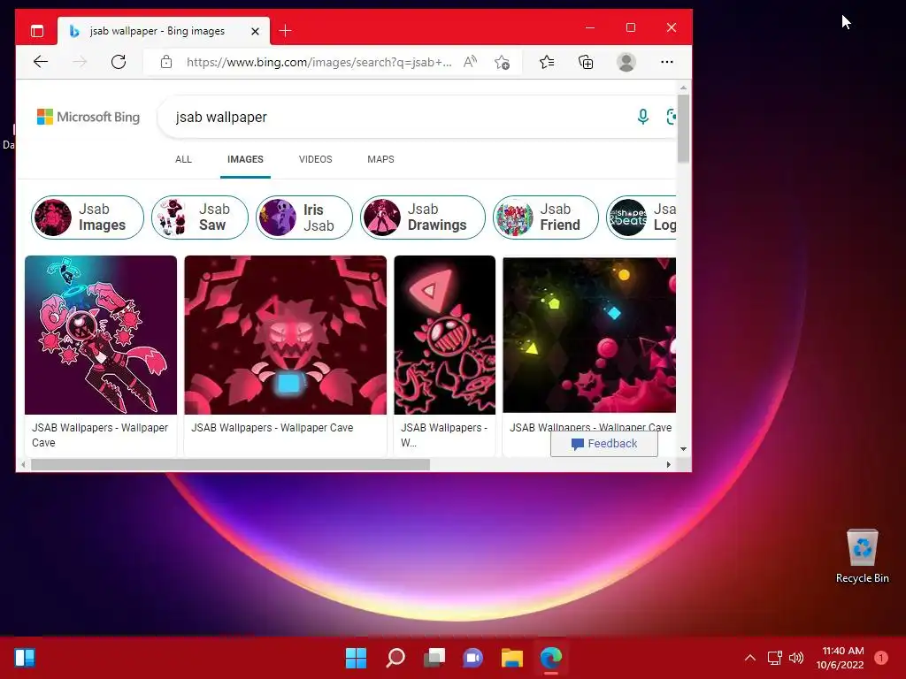Open Settings and more menu
The width and height of the screenshot is (906, 679).
[x=667, y=62]
